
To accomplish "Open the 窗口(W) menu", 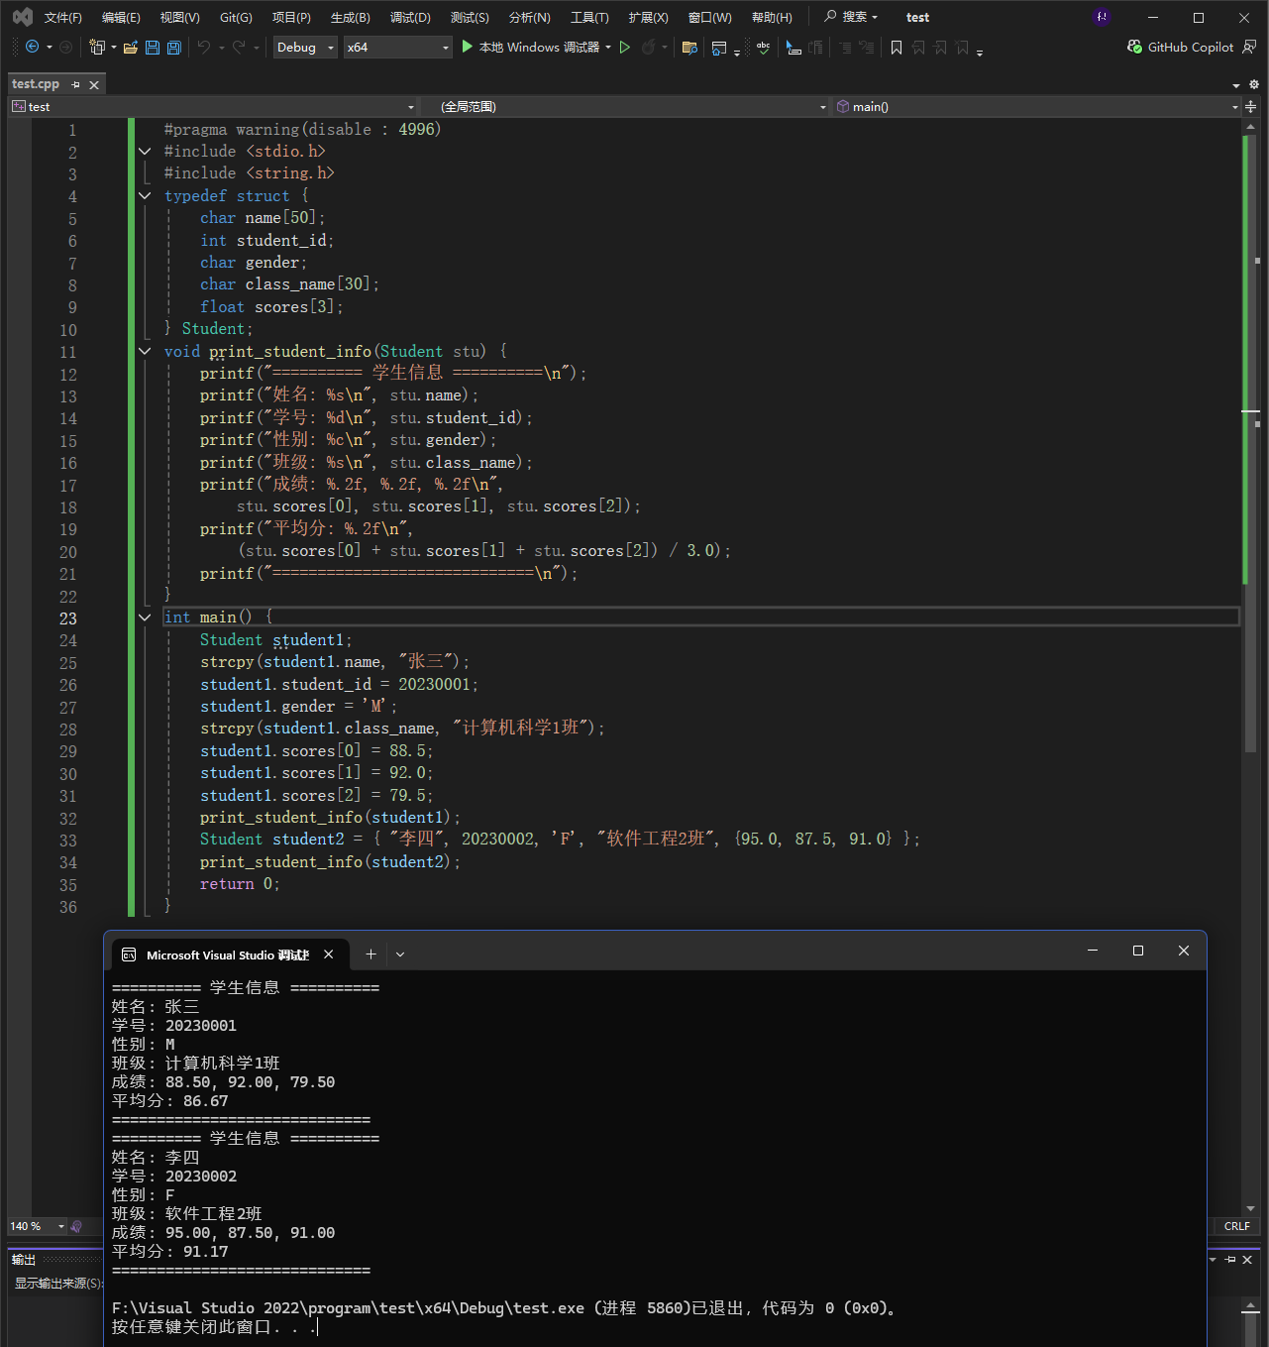I will pos(709,17).
